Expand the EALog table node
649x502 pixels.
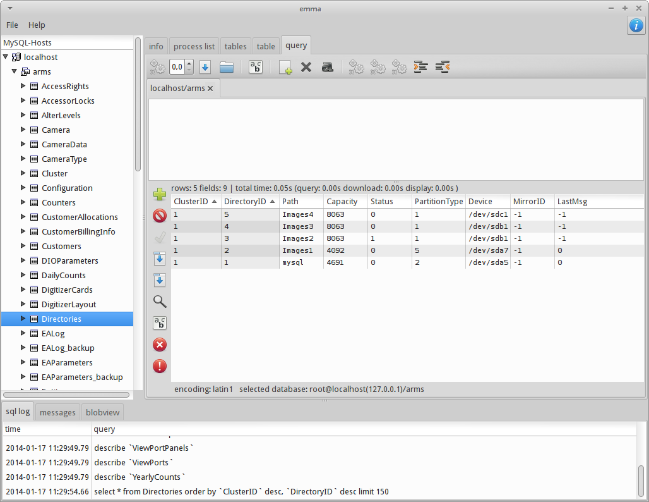tap(23, 333)
